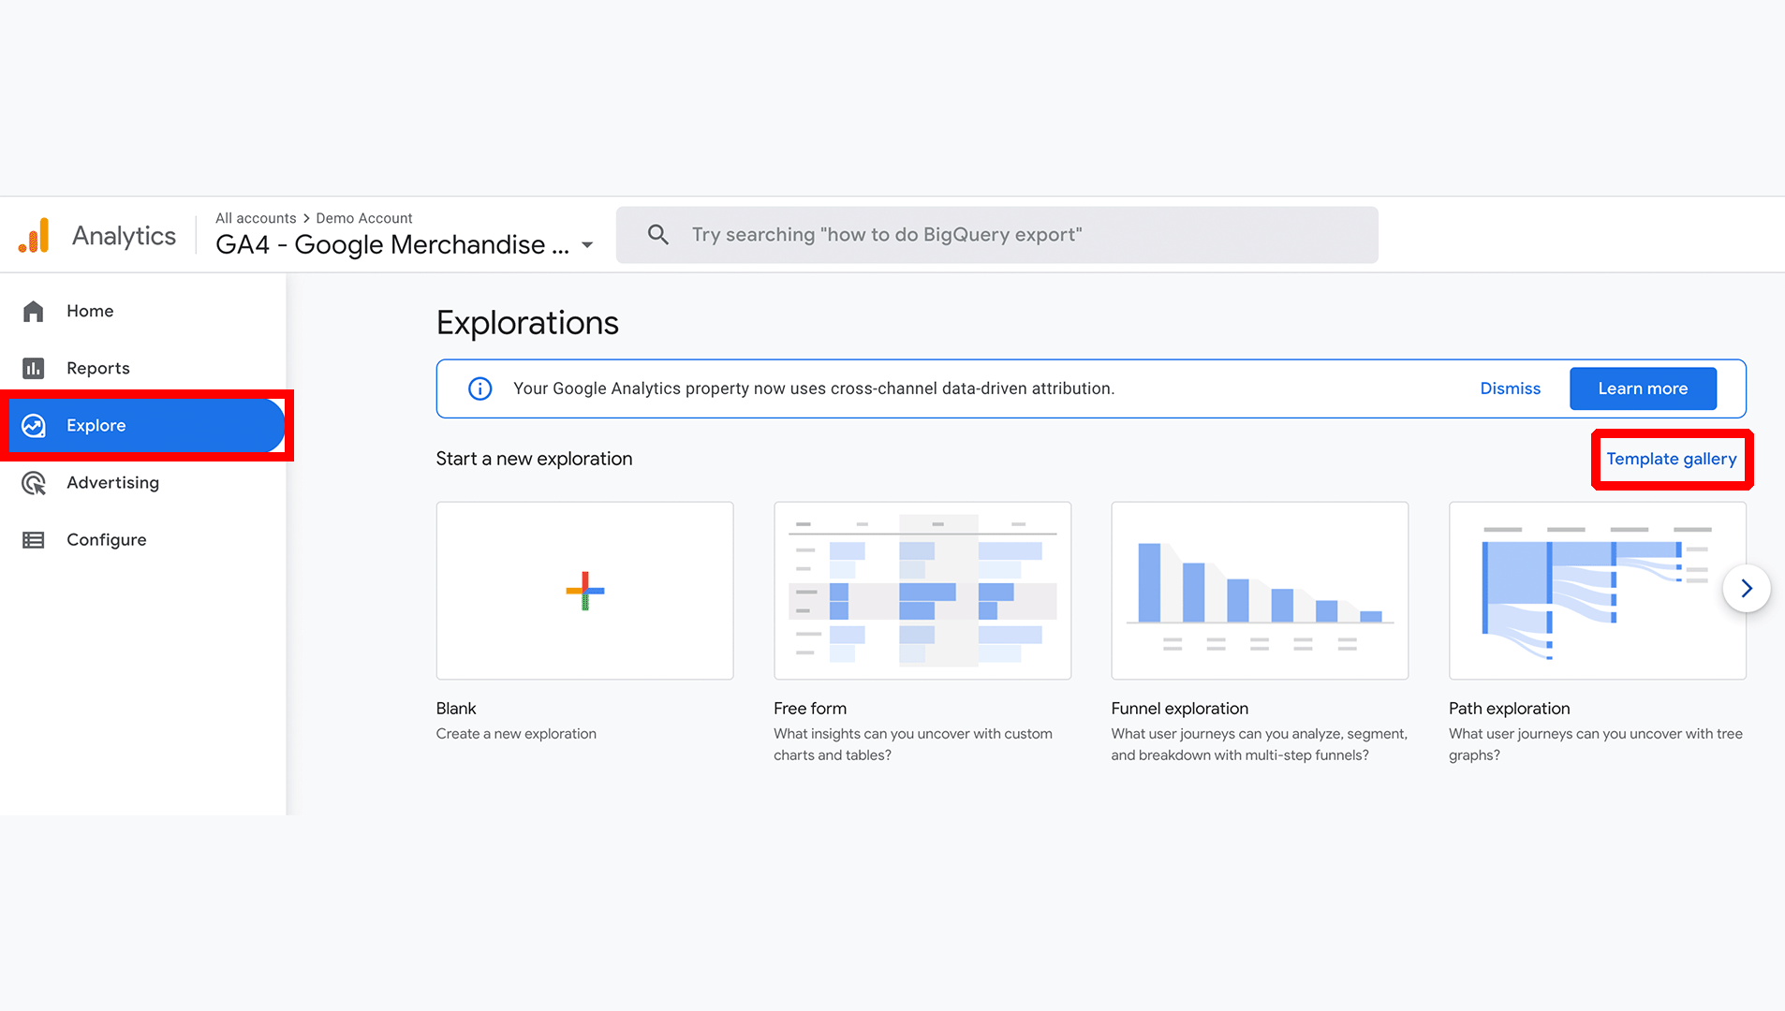Screen dimensions: 1785x1011
Task: Select the Funnel exploration template thumbnail
Action: [x=1259, y=591]
